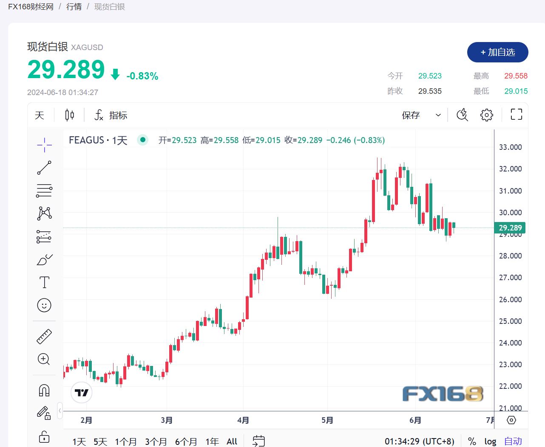Open the chart settings gear
The height and width of the screenshot is (447, 545).
486,115
